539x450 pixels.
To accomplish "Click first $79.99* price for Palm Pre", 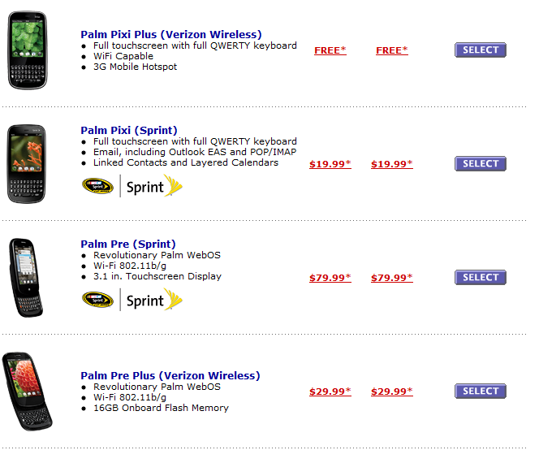I will click(330, 277).
